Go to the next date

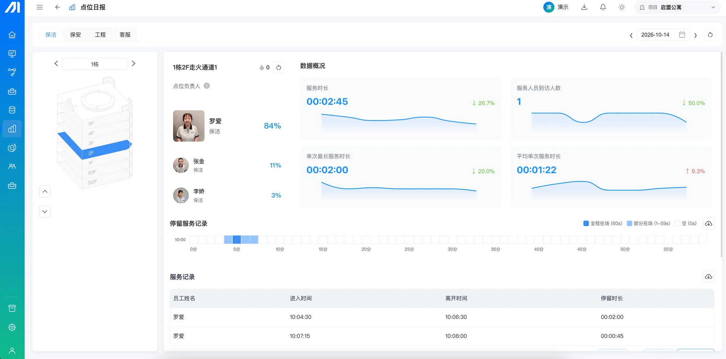point(696,35)
